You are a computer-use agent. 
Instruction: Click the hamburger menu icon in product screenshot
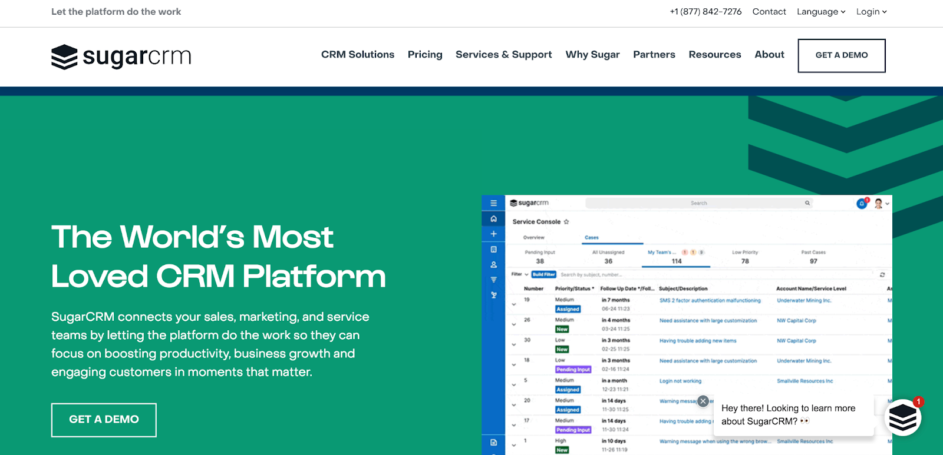494,203
